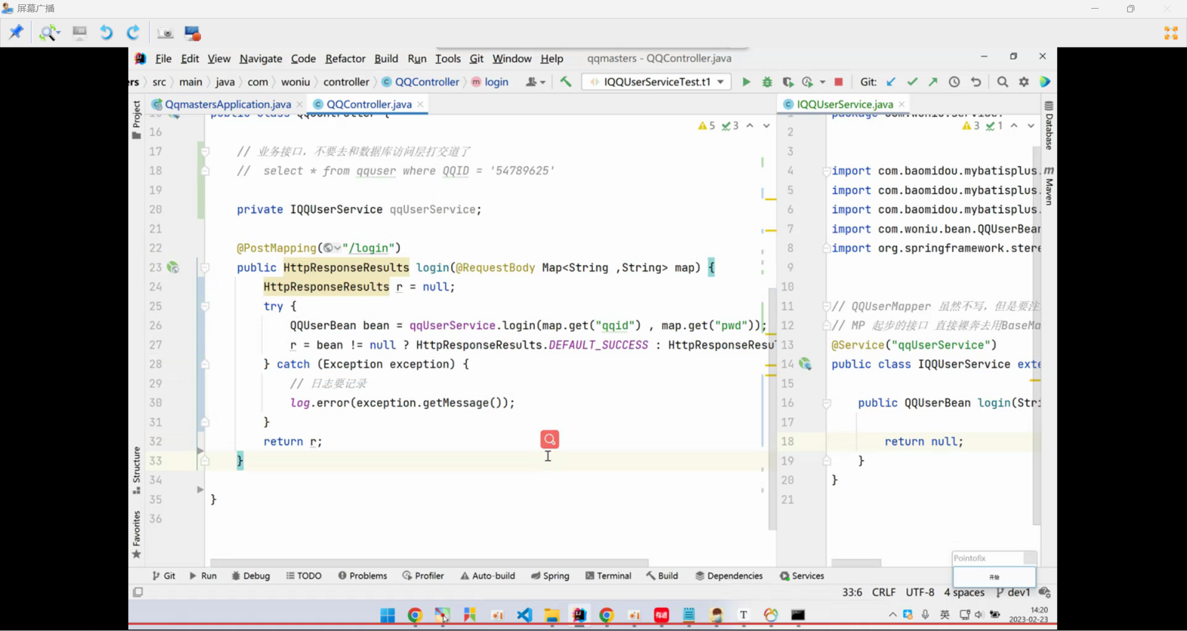Start debugging with the Debug bug icon
This screenshot has height=631, width=1187.
pyautogui.click(x=767, y=82)
